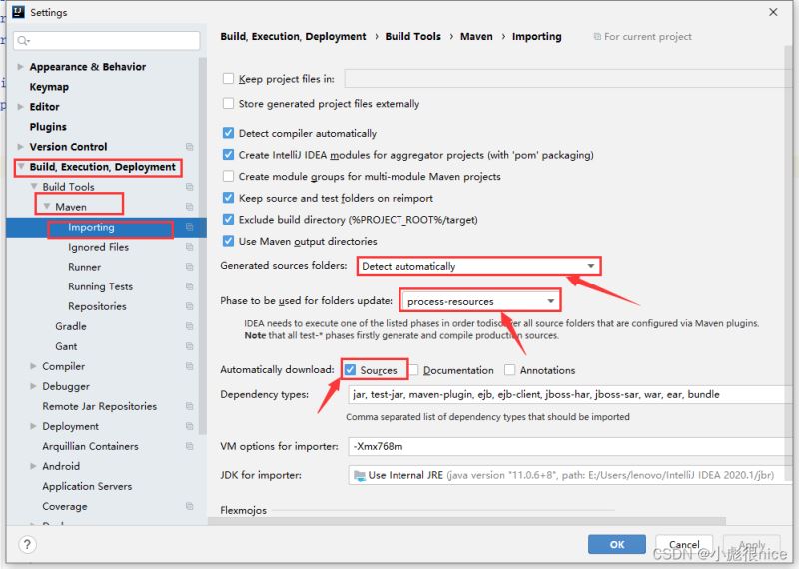Click the project-level icon beside Ignored Files
The image size is (799, 569).
pyautogui.click(x=190, y=247)
